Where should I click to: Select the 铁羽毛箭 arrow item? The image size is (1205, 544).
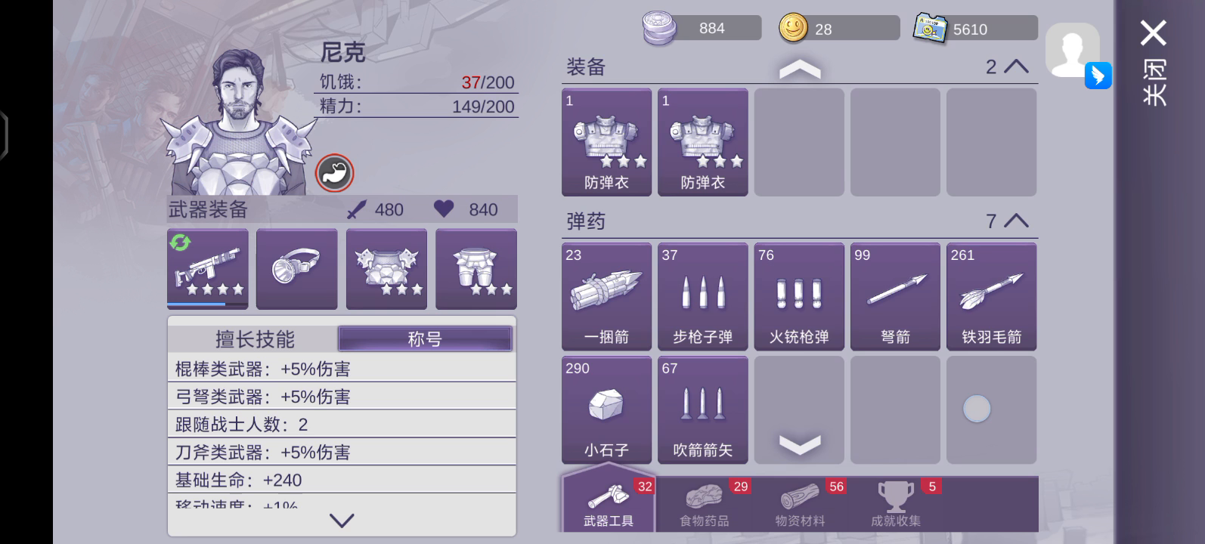coord(991,297)
